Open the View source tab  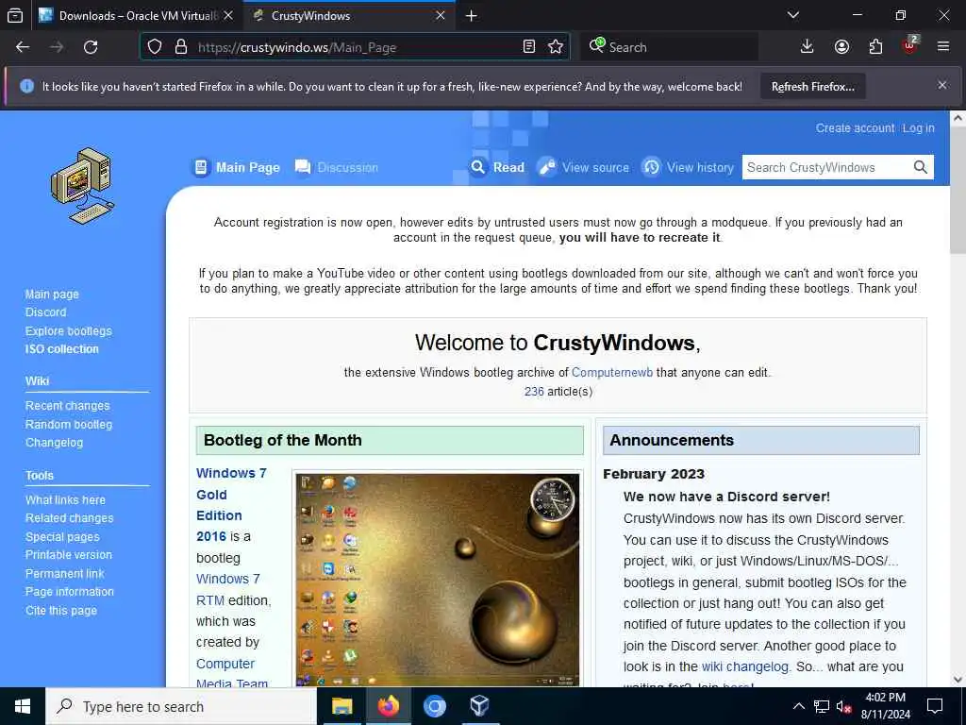tap(583, 167)
